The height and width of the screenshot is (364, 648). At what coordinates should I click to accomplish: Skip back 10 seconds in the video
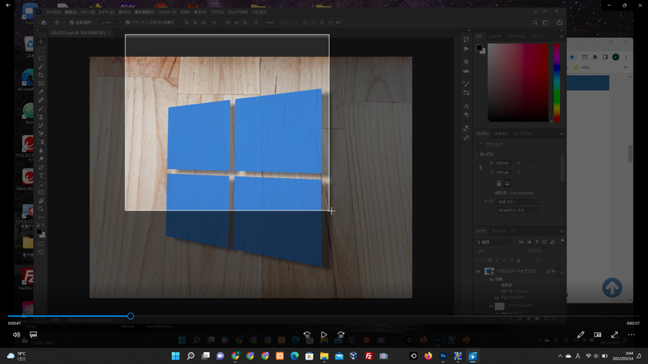click(x=307, y=335)
